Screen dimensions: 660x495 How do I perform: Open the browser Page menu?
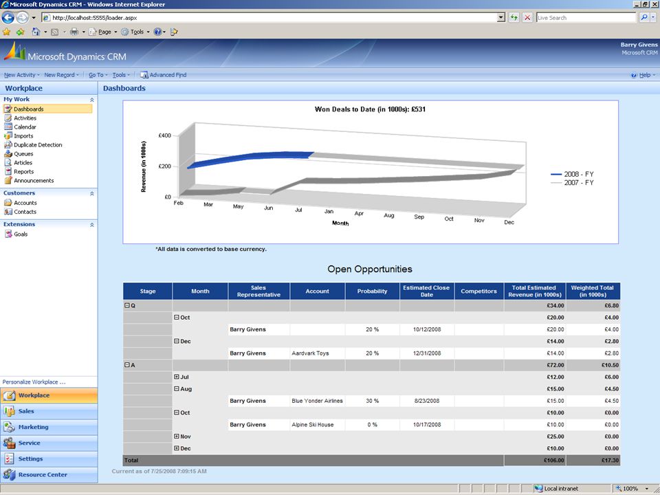pyautogui.click(x=103, y=32)
